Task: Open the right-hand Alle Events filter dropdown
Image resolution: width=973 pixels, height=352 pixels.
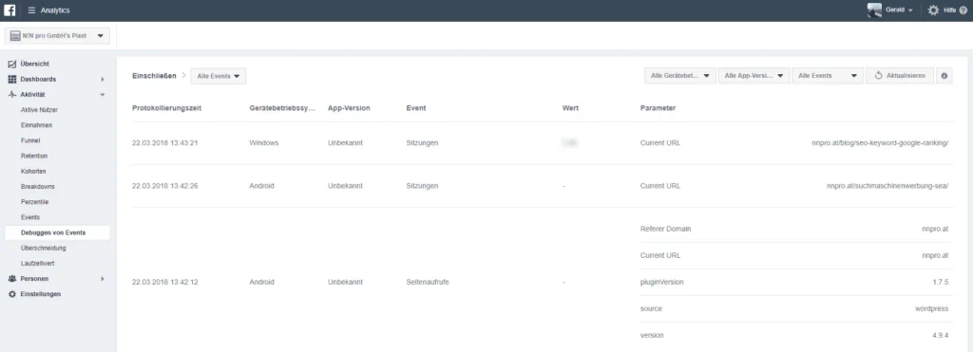Action: [828, 76]
